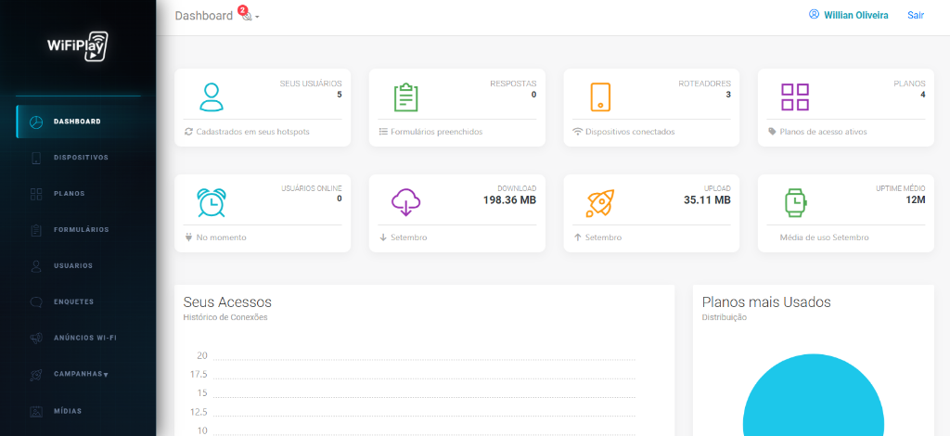Open Usuarios in the sidebar

pyautogui.click(x=78, y=266)
